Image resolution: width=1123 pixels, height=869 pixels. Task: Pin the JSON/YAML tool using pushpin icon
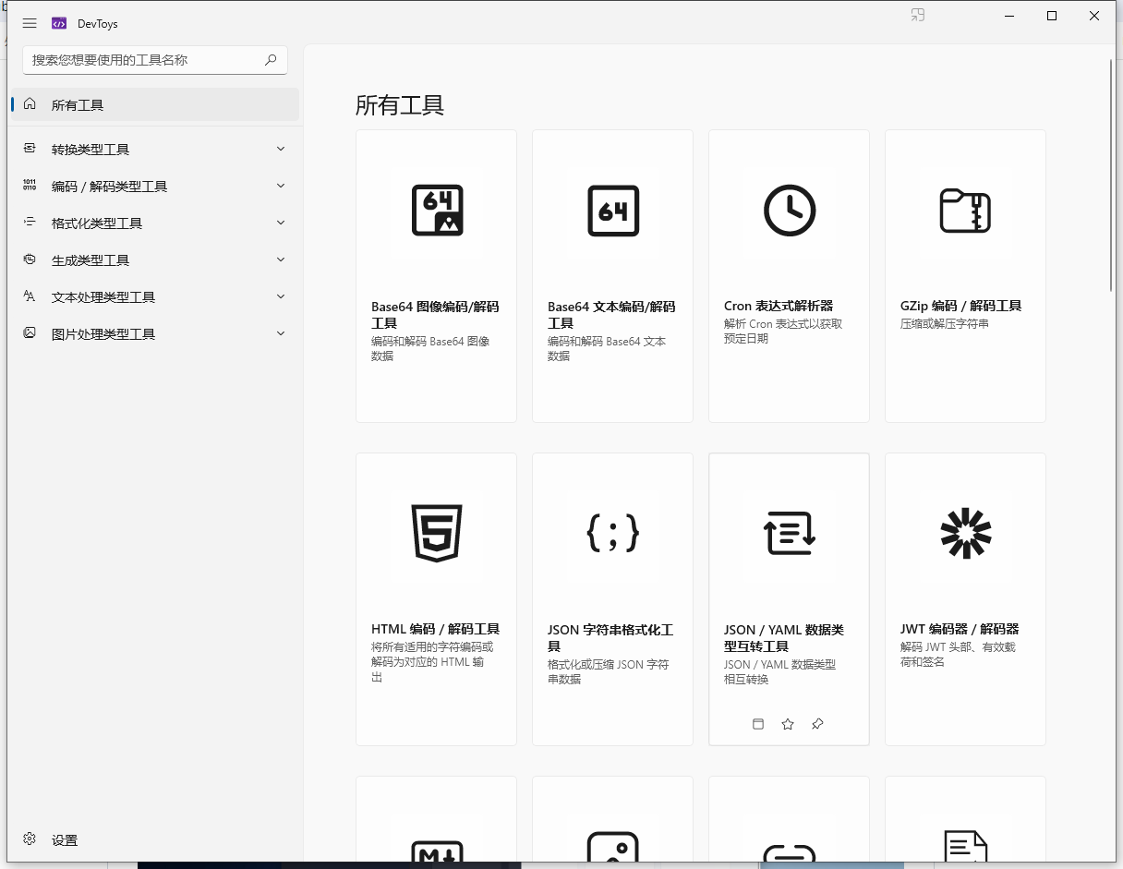pyautogui.click(x=817, y=724)
